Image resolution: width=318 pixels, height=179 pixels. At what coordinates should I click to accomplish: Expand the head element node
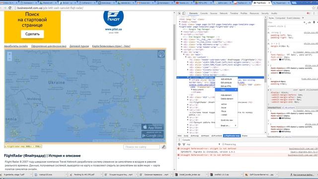pos(180,22)
